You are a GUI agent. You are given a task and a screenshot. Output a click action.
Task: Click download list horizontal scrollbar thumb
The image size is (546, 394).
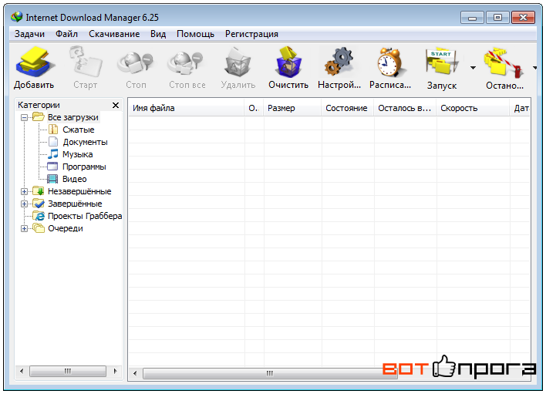[x=270, y=374]
